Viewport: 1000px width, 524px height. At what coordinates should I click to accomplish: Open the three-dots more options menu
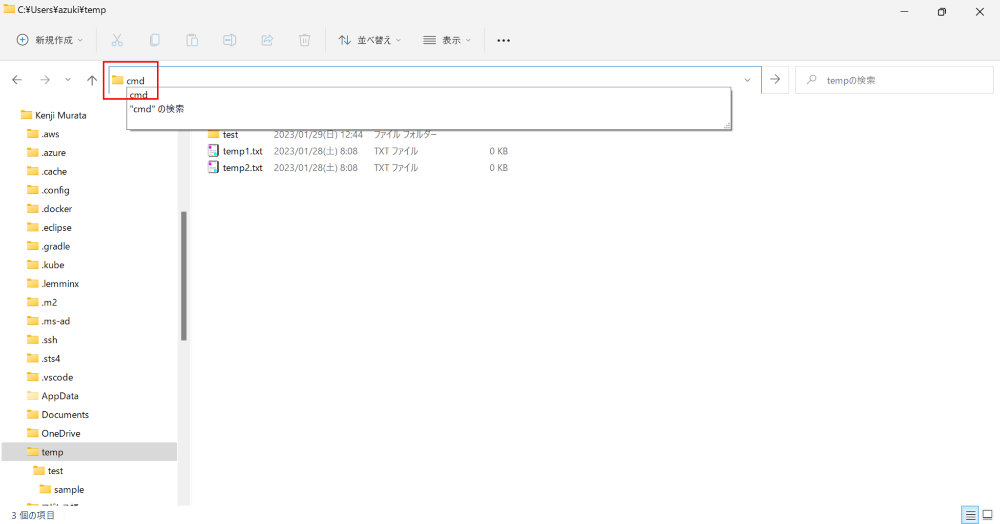point(503,40)
